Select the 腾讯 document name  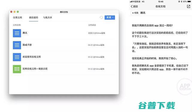pos(25,33)
